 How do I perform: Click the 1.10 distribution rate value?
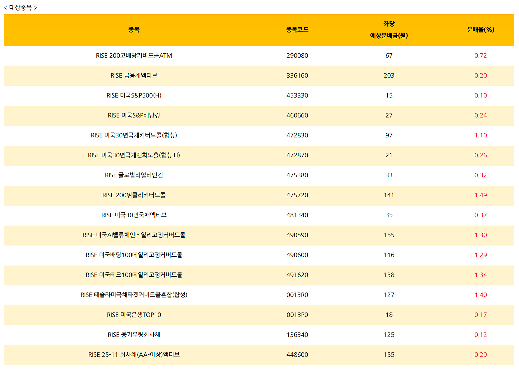480,135
